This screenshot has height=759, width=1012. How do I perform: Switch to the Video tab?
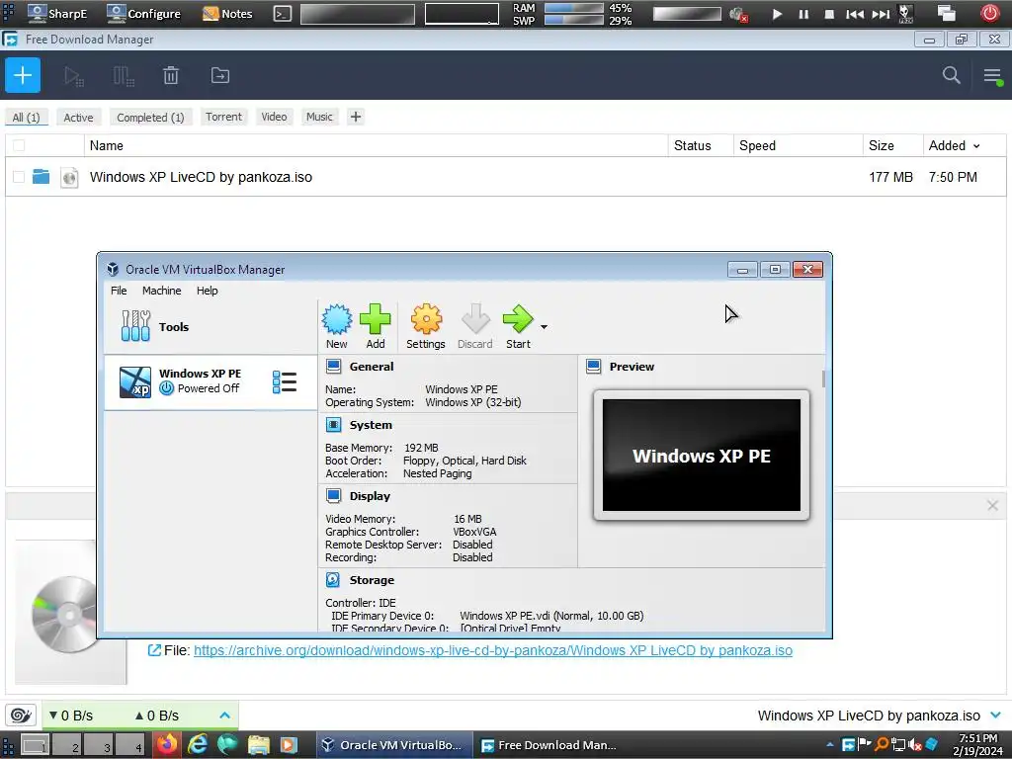click(274, 117)
